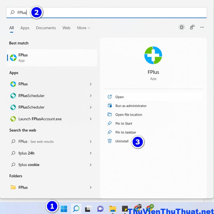The image size is (214, 214).
Task: Expand details arrow for FPlus under Apps
Action: coord(91,84)
